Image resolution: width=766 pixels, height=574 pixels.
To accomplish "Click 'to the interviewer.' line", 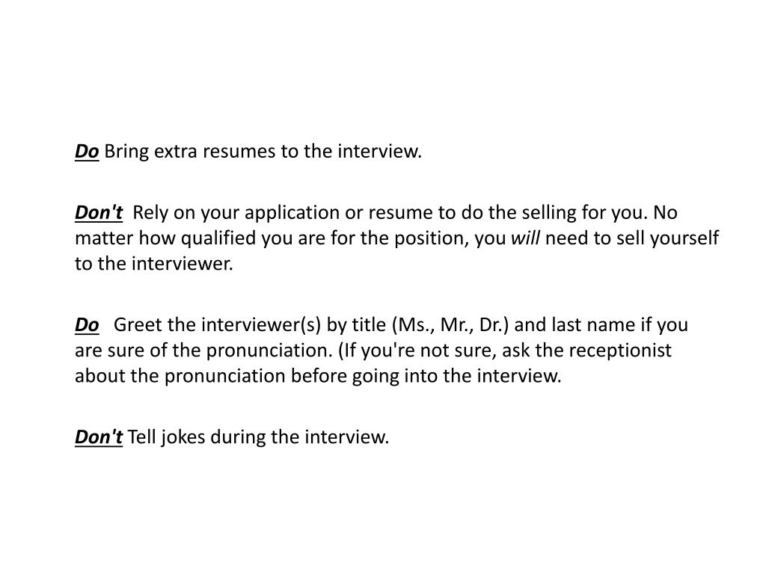I will click(154, 264).
